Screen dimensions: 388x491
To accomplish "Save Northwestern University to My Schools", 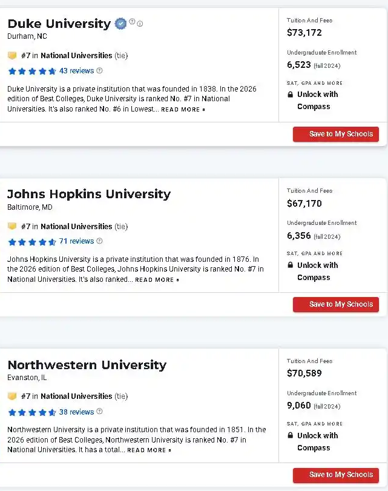I will (x=336, y=475).
